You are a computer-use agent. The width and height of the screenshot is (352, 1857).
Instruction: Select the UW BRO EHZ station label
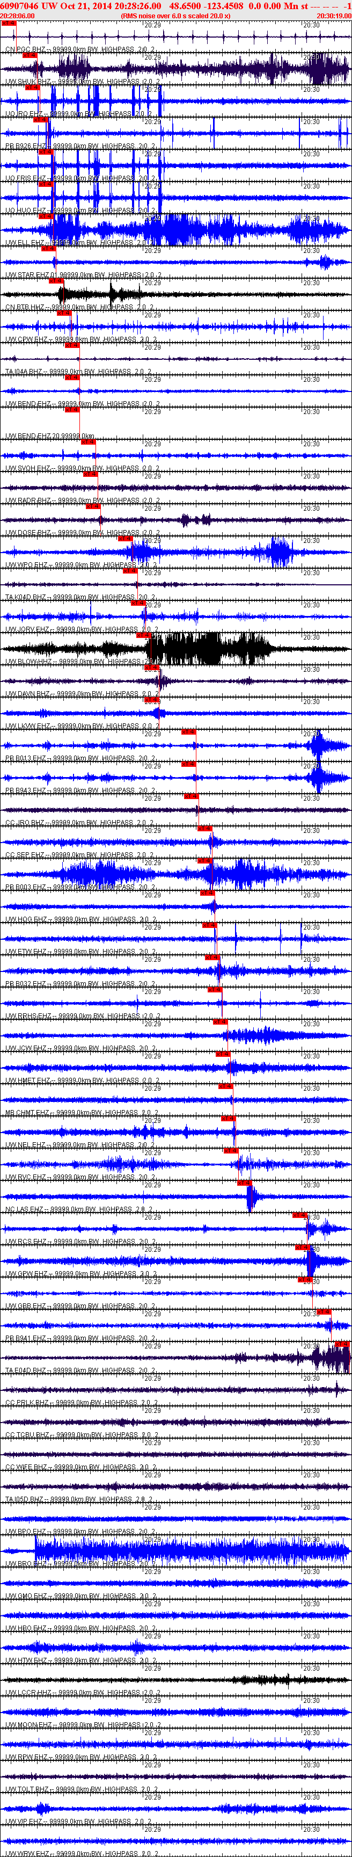[x=80, y=1565]
